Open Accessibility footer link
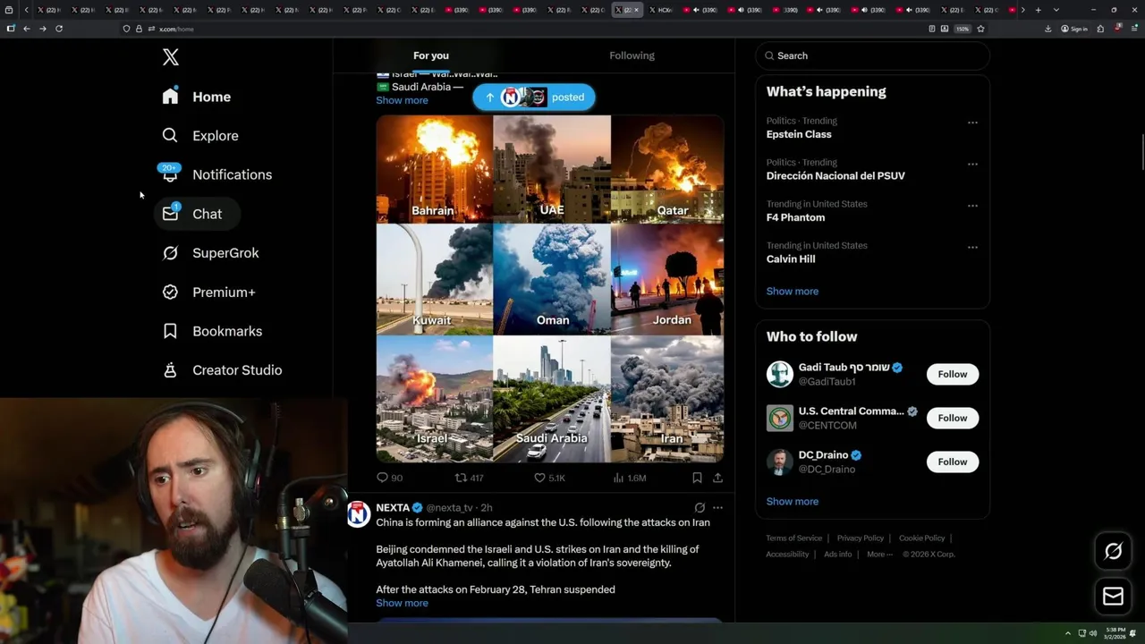 point(787,555)
